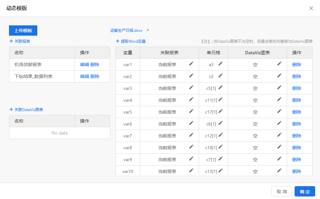Click 编辑 for 下钻结果_数据列表
The width and height of the screenshot is (320, 199).
[x=85, y=76]
